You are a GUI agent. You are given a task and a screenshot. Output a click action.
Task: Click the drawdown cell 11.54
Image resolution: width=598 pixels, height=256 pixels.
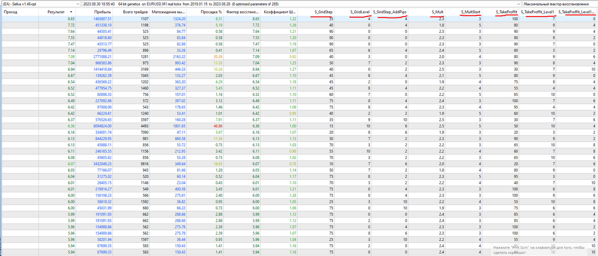217,137
